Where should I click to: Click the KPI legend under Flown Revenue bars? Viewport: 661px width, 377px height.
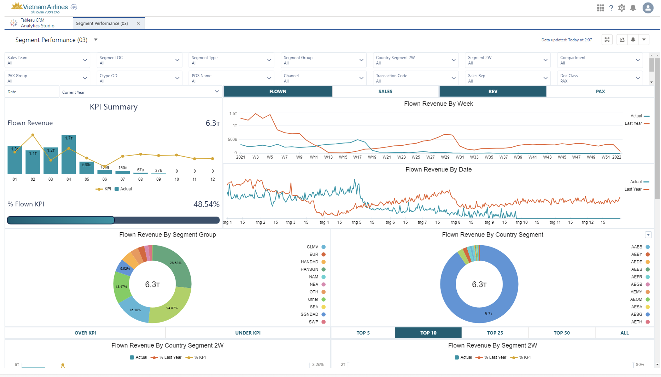pos(103,189)
